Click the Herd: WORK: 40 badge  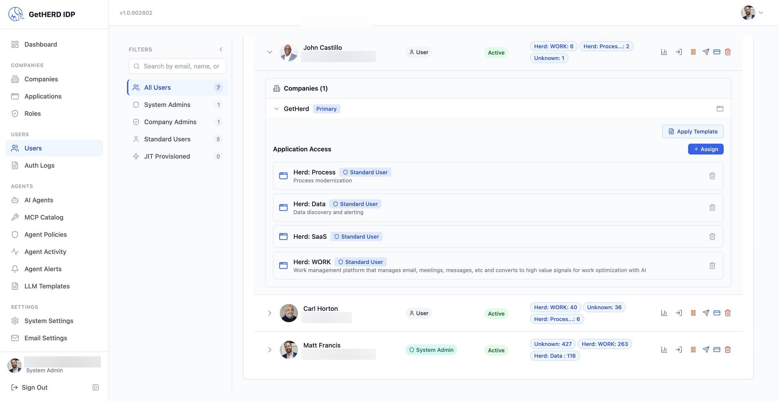pos(555,307)
